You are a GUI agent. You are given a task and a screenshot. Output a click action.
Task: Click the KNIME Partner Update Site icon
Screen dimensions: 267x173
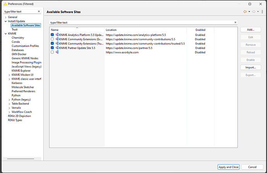[57, 48]
